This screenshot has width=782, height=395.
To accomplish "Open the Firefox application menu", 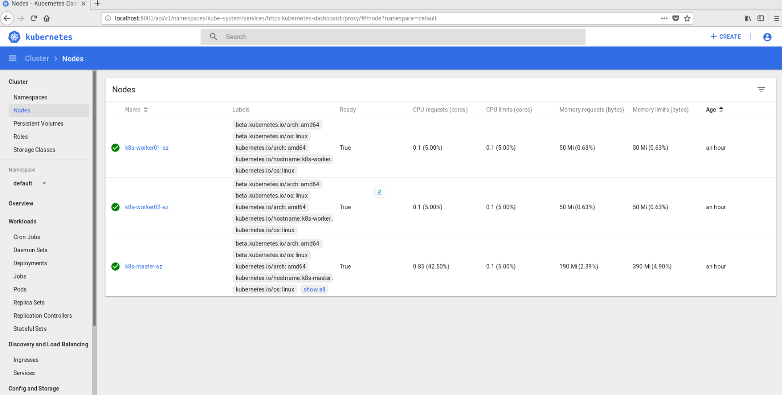I will pos(777,18).
